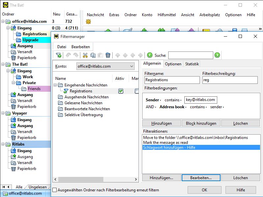Collapse the Eingehende Nachrichten tree node
The width and height of the screenshot is (263, 197).
pyautogui.click(x=55, y=85)
